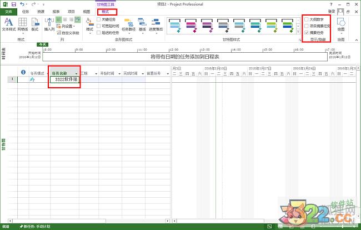Open Task Mode (任务模式) column filter arrow
This screenshot has height=230, width=361.
48,74
